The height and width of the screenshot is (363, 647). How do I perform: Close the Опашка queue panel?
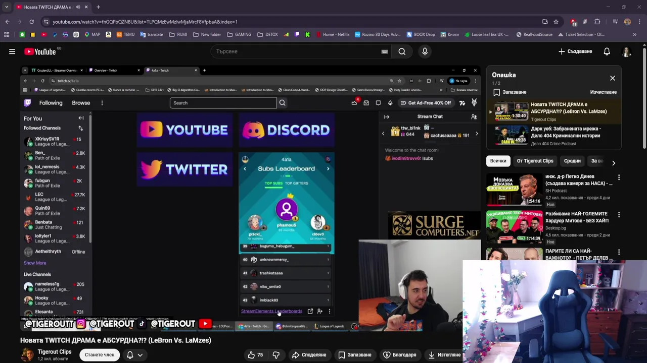[x=613, y=78]
